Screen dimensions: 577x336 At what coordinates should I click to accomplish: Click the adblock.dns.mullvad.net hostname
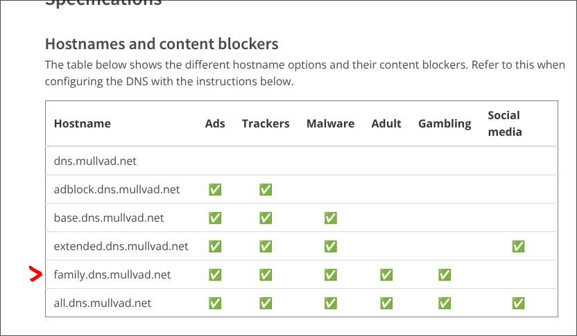(117, 189)
